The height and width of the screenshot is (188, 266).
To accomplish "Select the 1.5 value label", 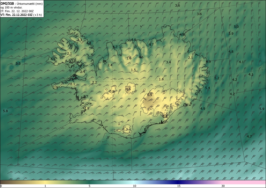I will coord(133,70).
